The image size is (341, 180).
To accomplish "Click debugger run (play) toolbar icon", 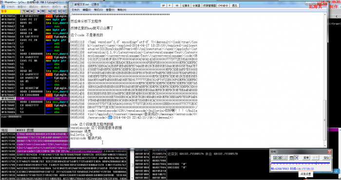I will point(38,11).
